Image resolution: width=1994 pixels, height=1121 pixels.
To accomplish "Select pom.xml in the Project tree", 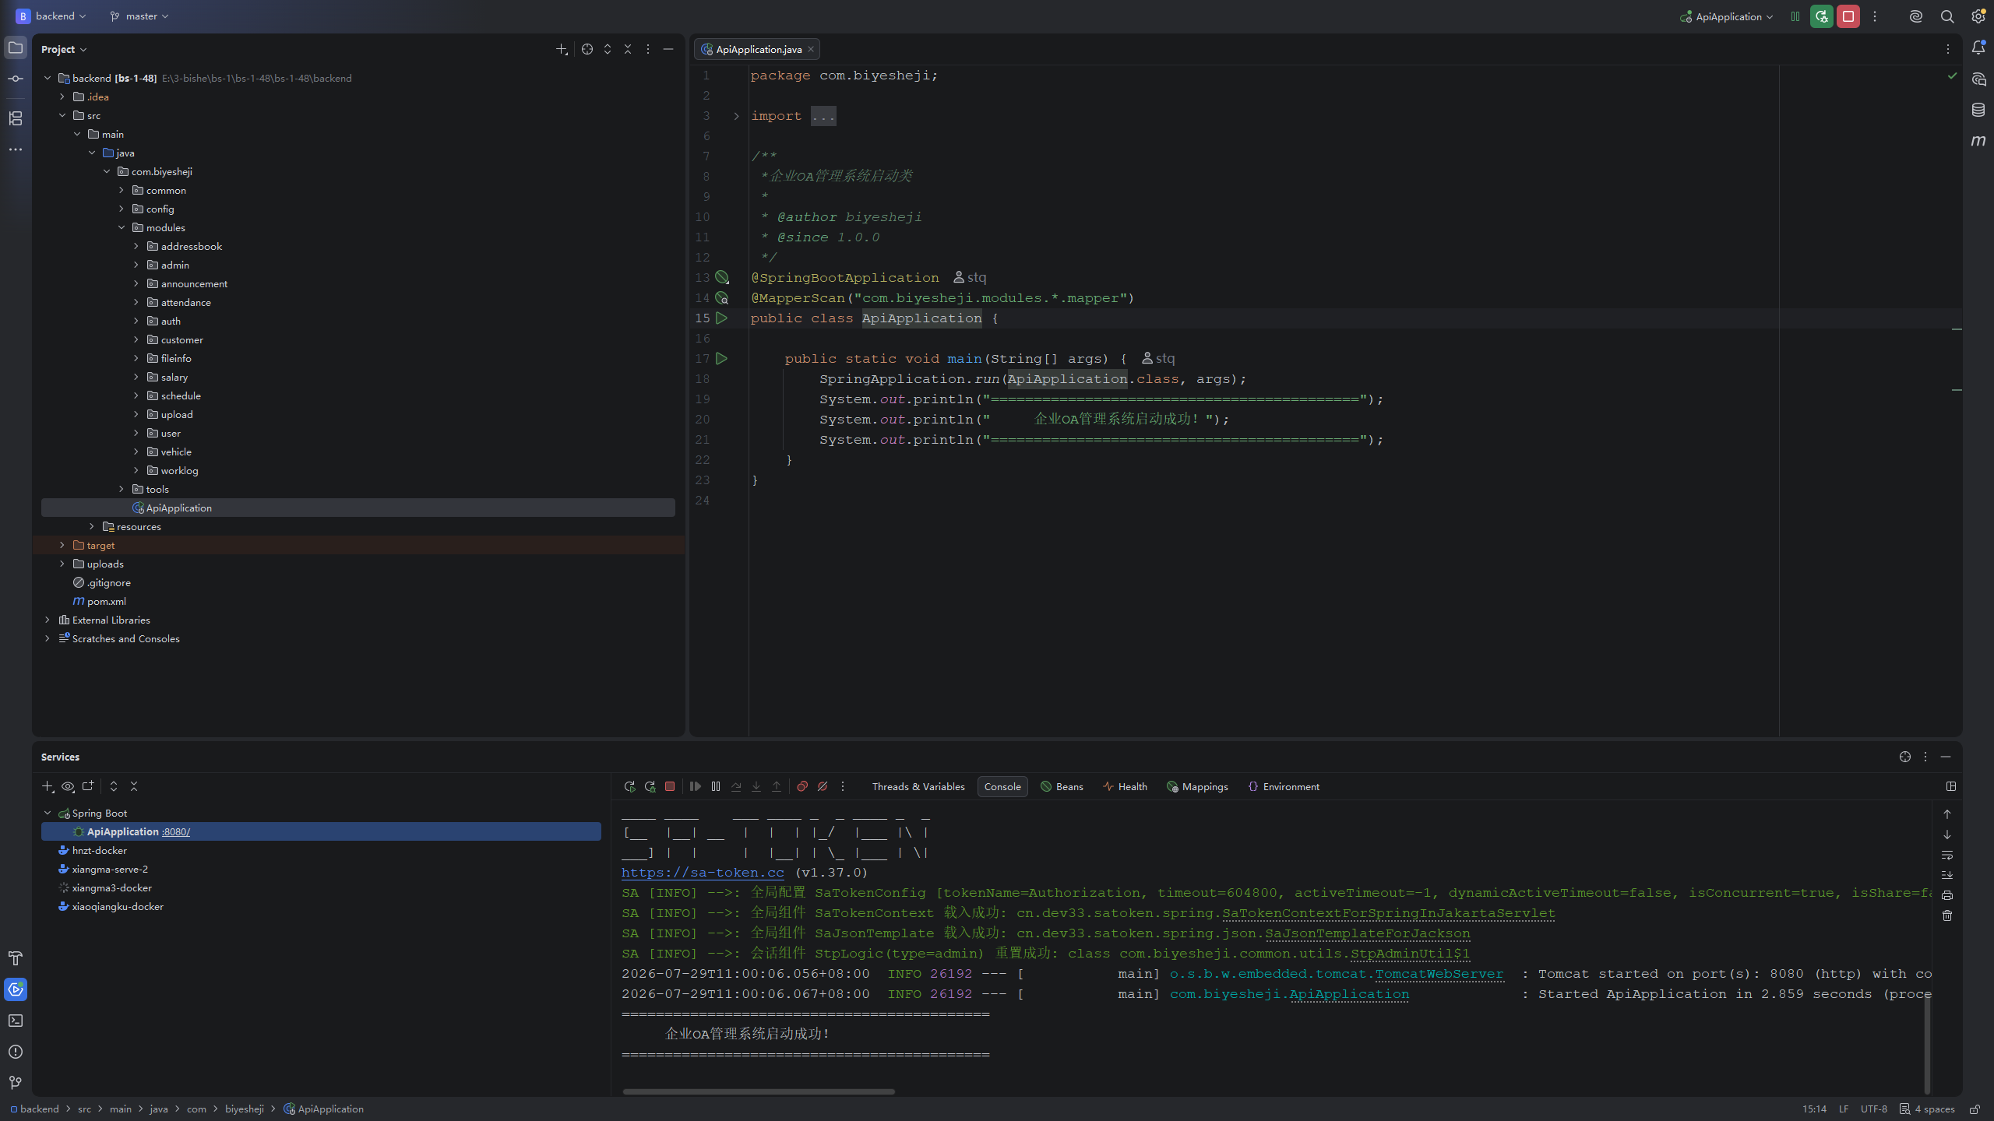I will pyautogui.click(x=107, y=602).
